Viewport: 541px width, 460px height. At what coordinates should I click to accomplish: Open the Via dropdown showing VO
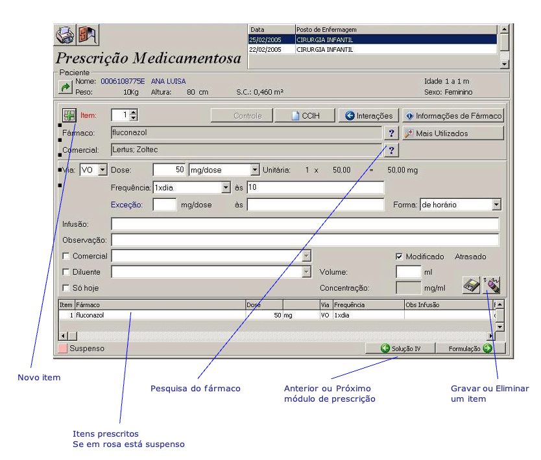pos(102,170)
